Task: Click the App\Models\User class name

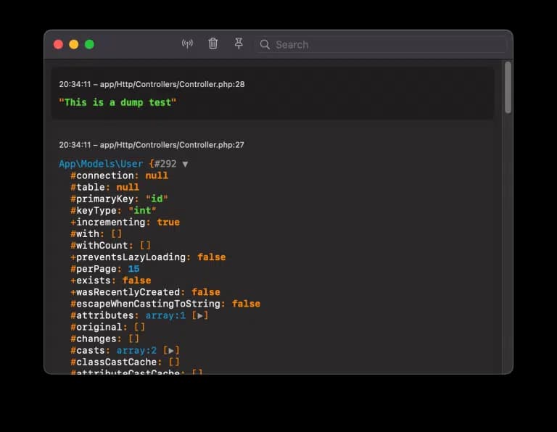Action: pyautogui.click(x=101, y=164)
